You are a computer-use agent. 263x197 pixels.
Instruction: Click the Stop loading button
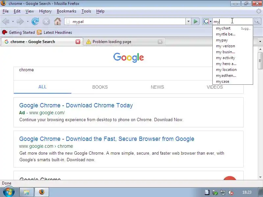pos(46,21)
